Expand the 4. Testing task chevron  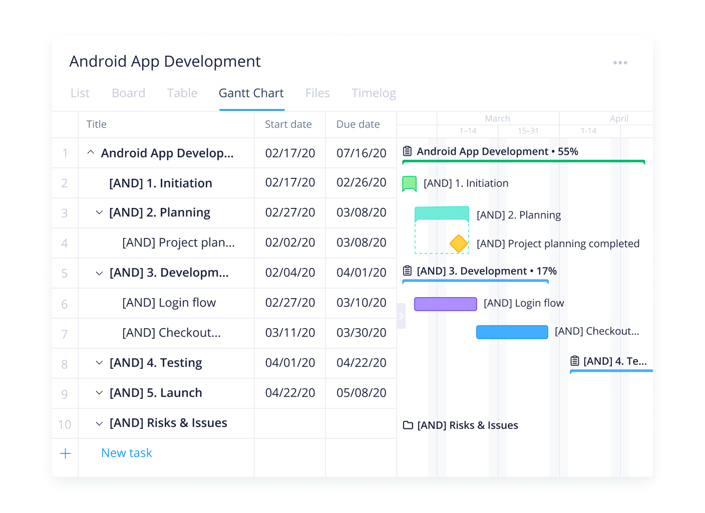pyautogui.click(x=99, y=363)
